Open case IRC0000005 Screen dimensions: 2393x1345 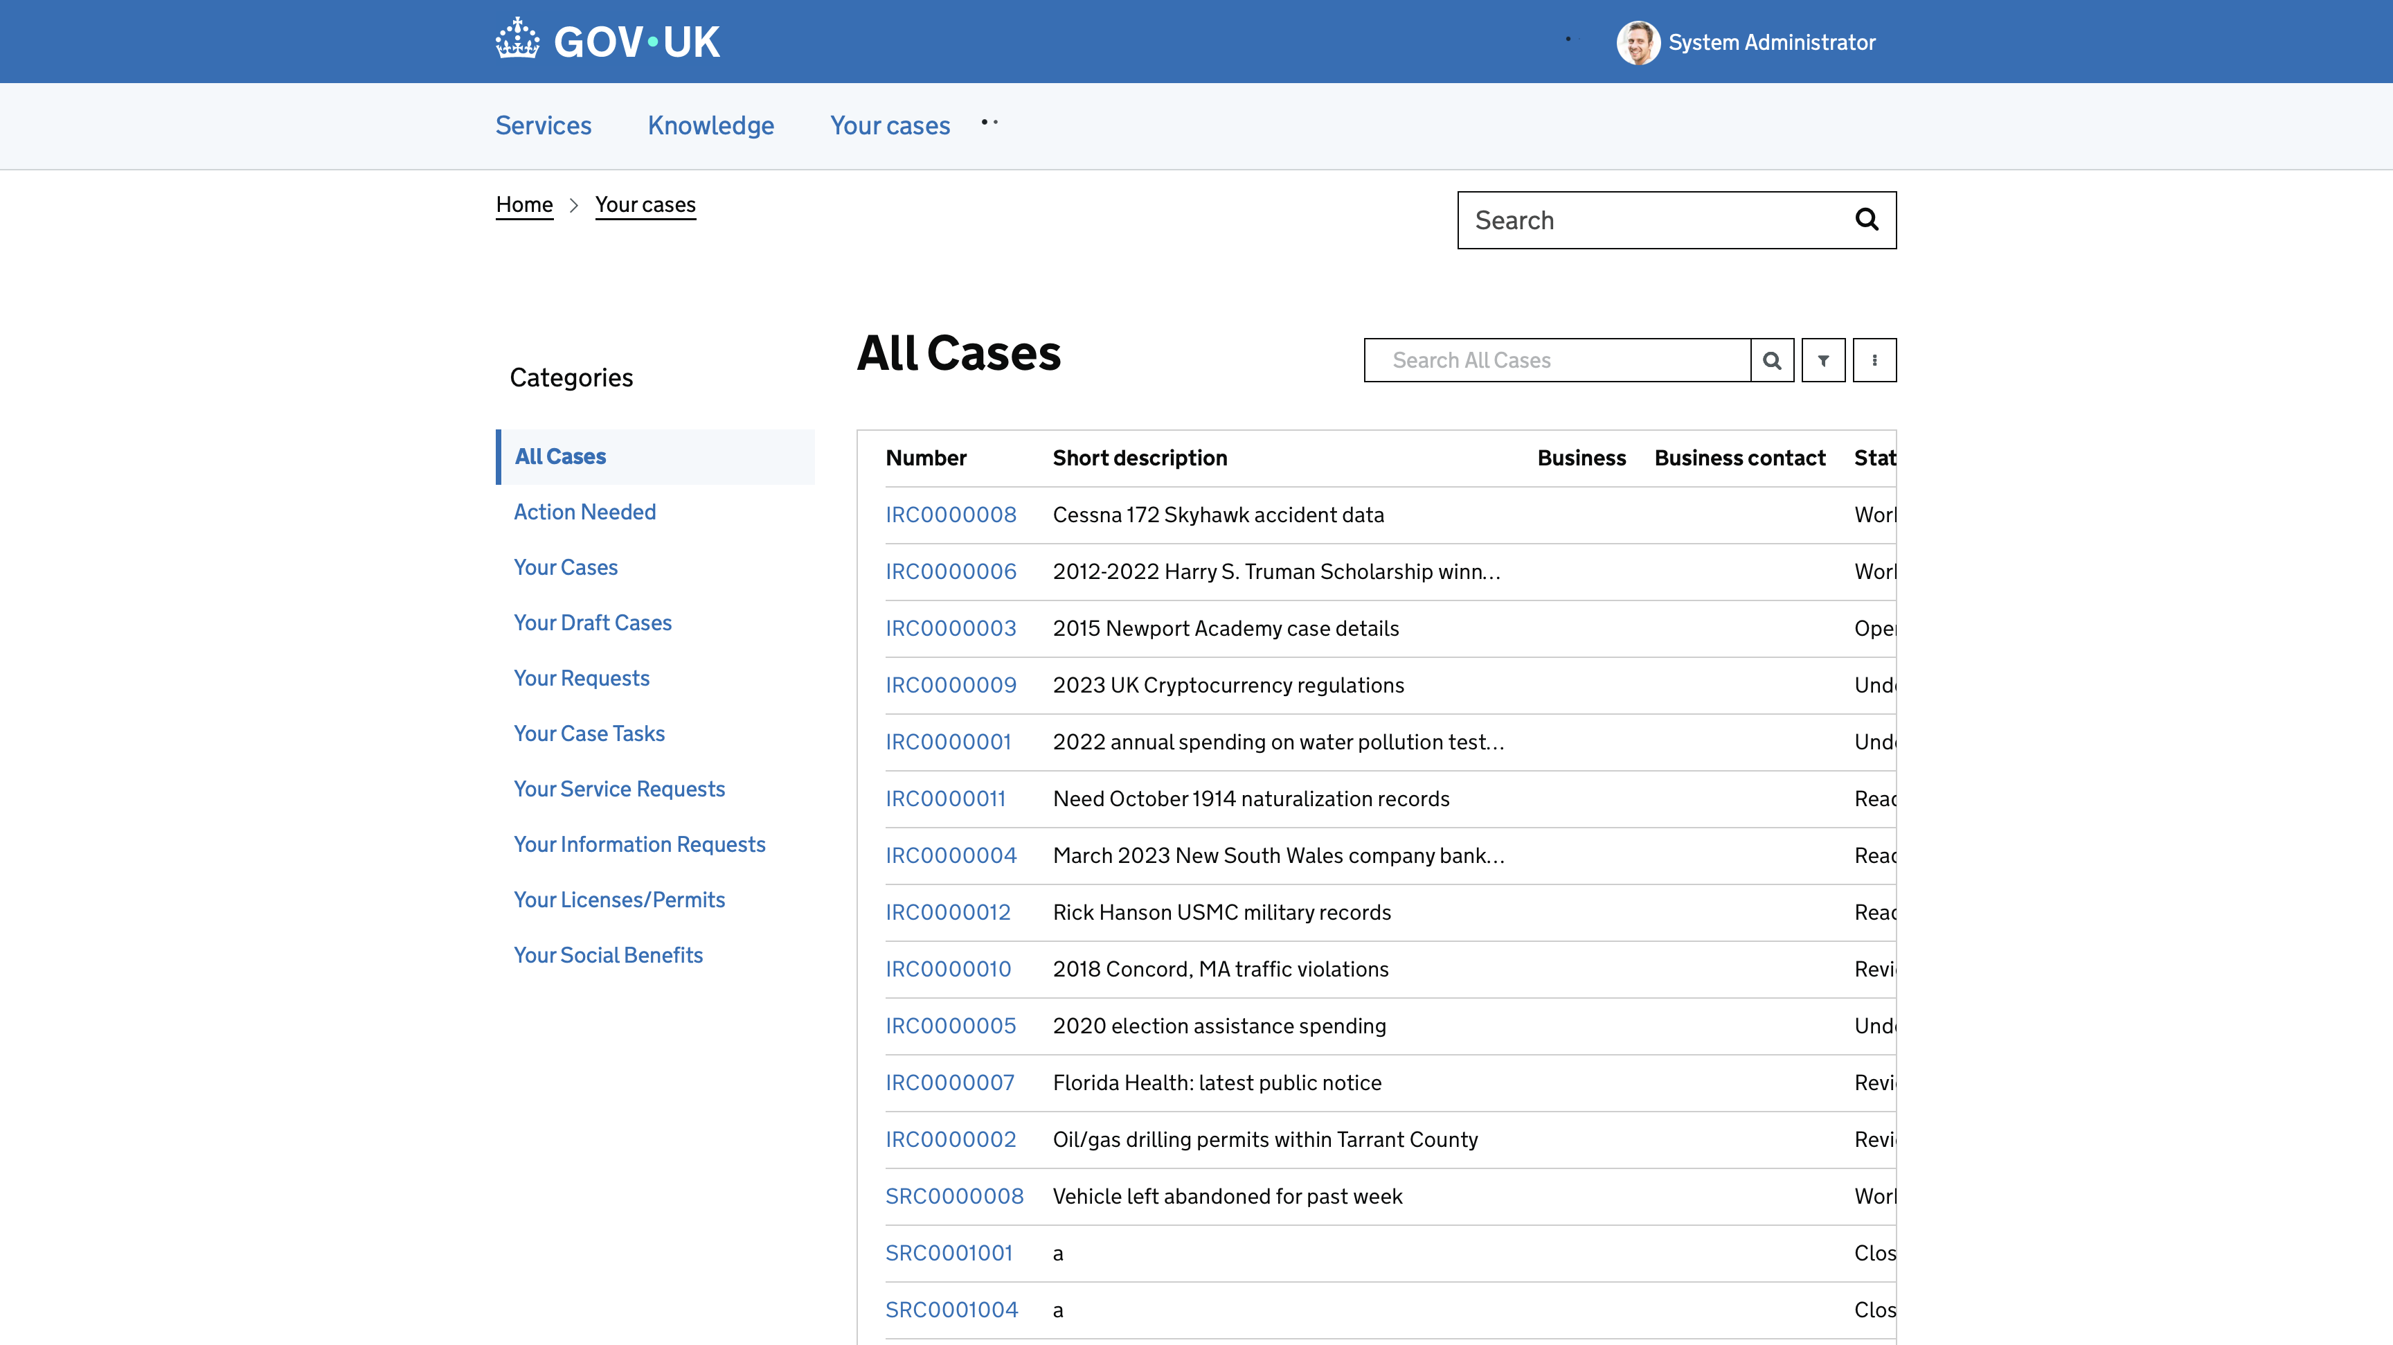pyautogui.click(x=950, y=1026)
